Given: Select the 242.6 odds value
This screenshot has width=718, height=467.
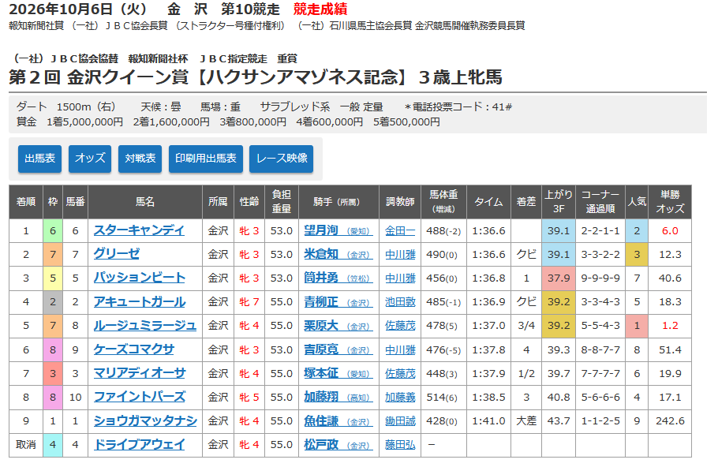Looking at the screenshot, I should click(669, 421).
